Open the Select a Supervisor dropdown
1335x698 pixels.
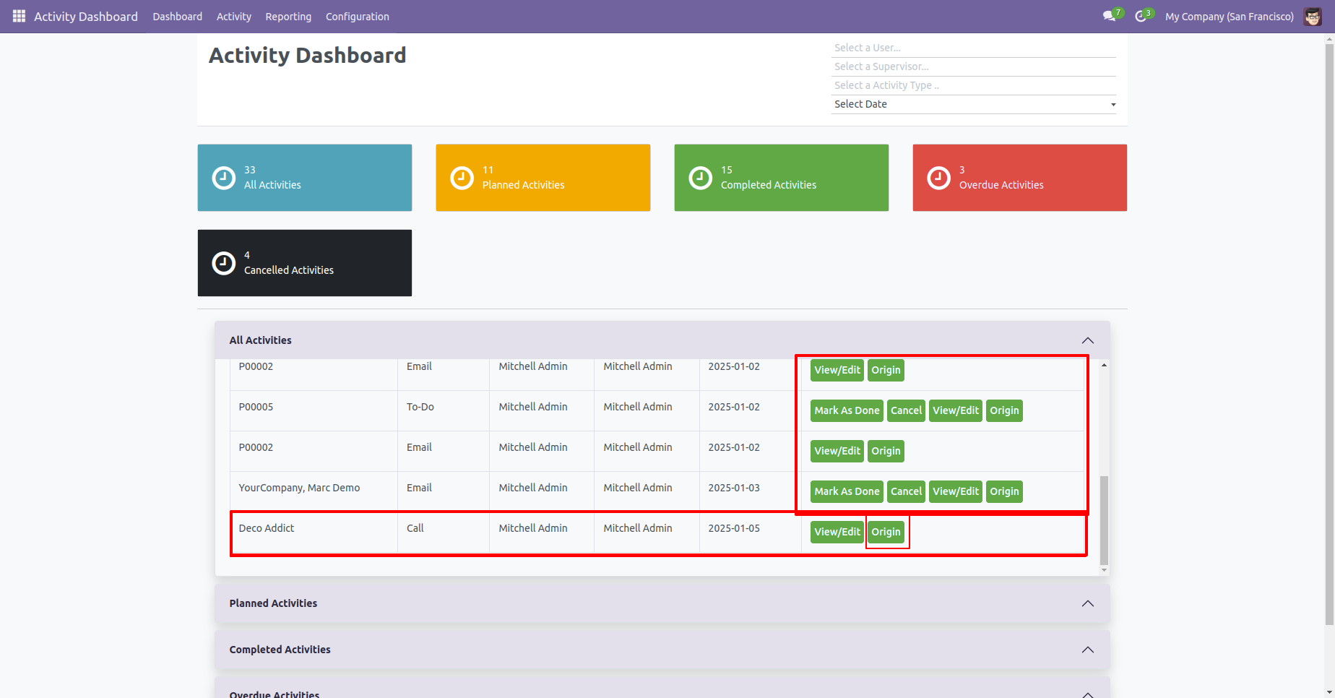coord(974,66)
